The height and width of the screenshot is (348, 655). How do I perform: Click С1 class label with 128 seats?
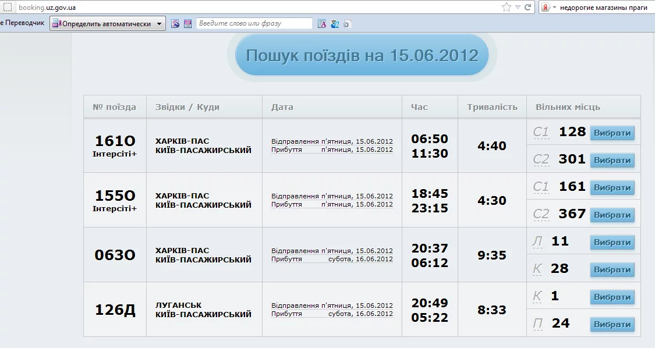[541, 133]
